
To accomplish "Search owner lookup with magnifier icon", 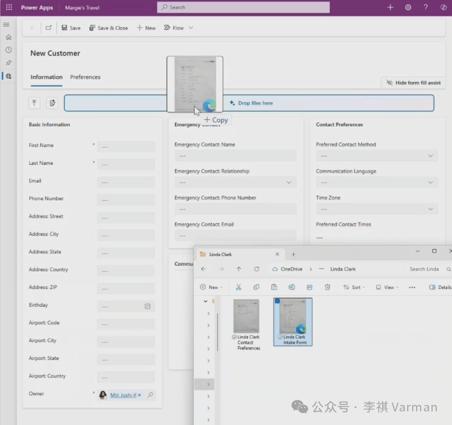I will (150, 395).
